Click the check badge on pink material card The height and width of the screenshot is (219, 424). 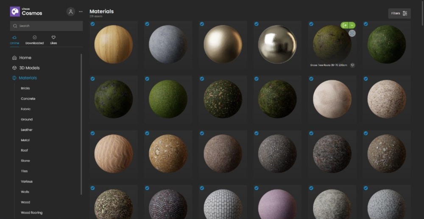257,188
